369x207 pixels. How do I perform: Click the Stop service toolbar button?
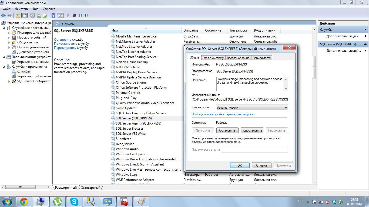[x=74, y=15]
